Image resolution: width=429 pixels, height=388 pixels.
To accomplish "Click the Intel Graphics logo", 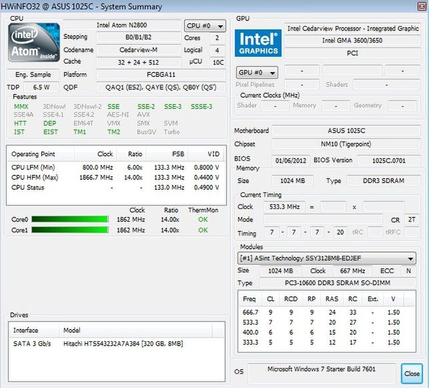I will pyautogui.click(x=258, y=43).
